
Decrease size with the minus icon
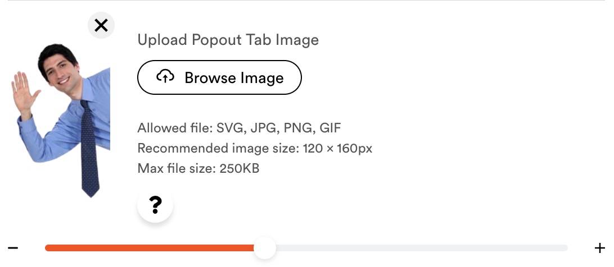pyautogui.click(x=13, y=248)
